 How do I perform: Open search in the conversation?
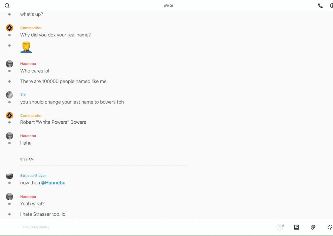(x=7, y=6)
